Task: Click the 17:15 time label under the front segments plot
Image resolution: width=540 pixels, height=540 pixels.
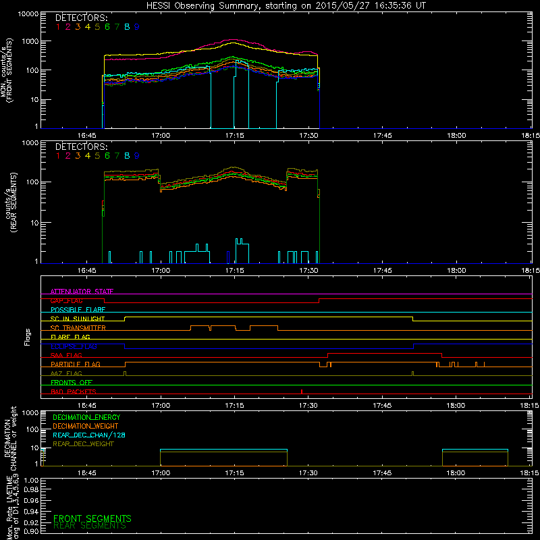Action: [x=234, y=136]
